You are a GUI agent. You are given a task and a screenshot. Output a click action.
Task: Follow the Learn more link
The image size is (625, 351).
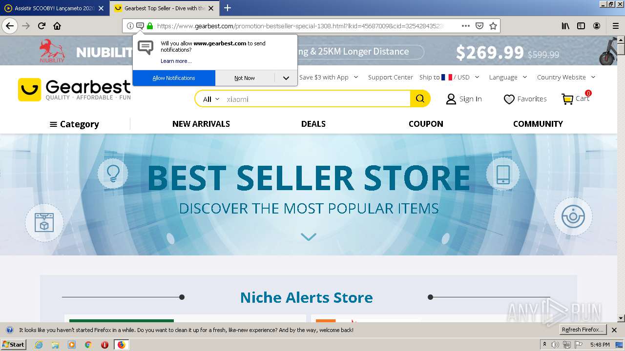(176, 61)
